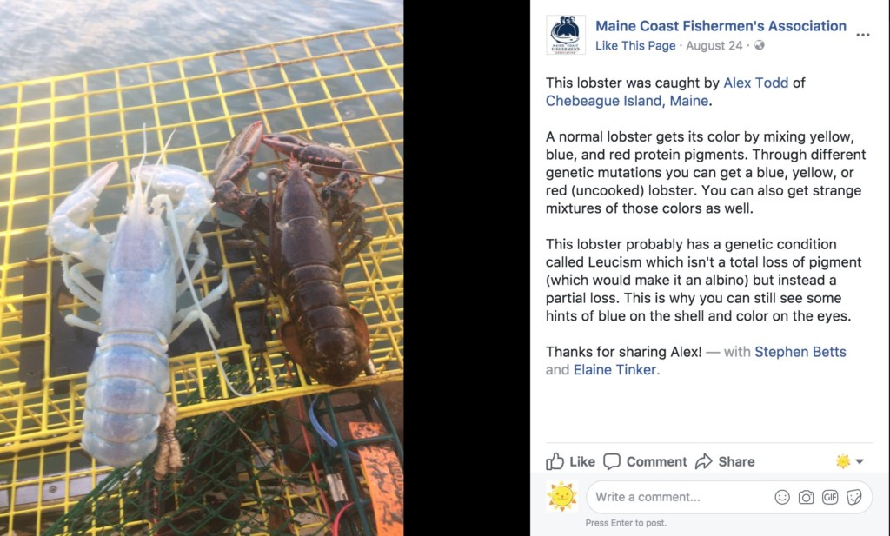
Task: Click the public globe privacy icon
Action: click(x=760, y=45)
